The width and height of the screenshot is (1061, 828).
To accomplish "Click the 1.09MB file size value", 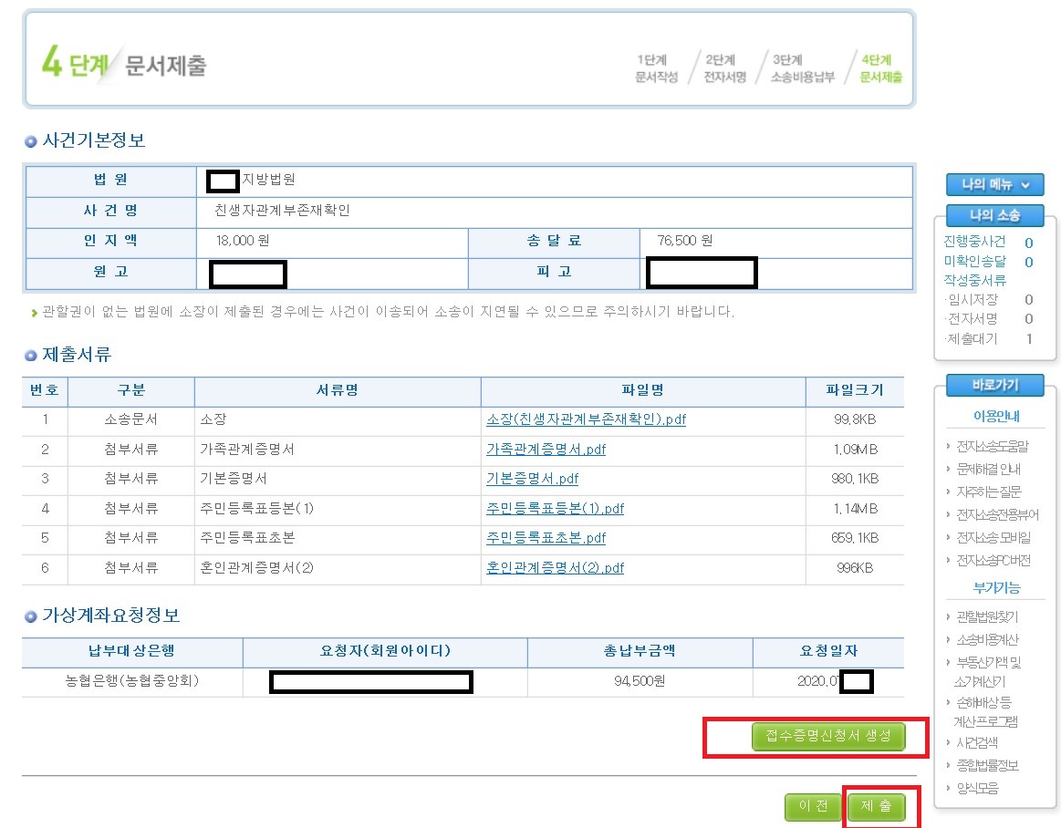I will coord(855,450).
